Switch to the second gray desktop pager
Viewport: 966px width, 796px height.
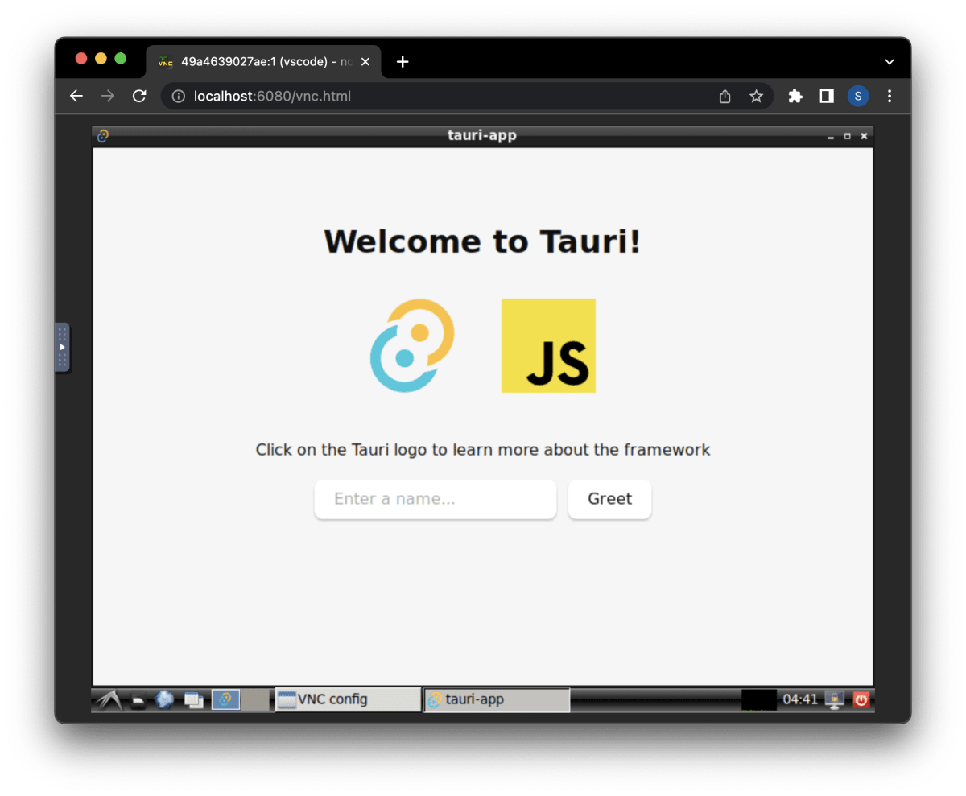click(x=255, y=700)
